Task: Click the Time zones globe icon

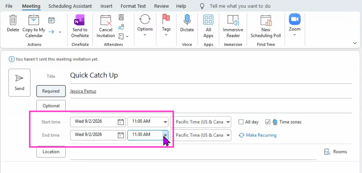Action: pos(275,122)
